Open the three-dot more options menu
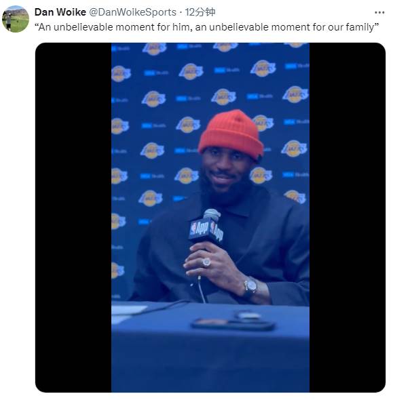The width and height of the screenshot is (393, 400). (379, 12)
